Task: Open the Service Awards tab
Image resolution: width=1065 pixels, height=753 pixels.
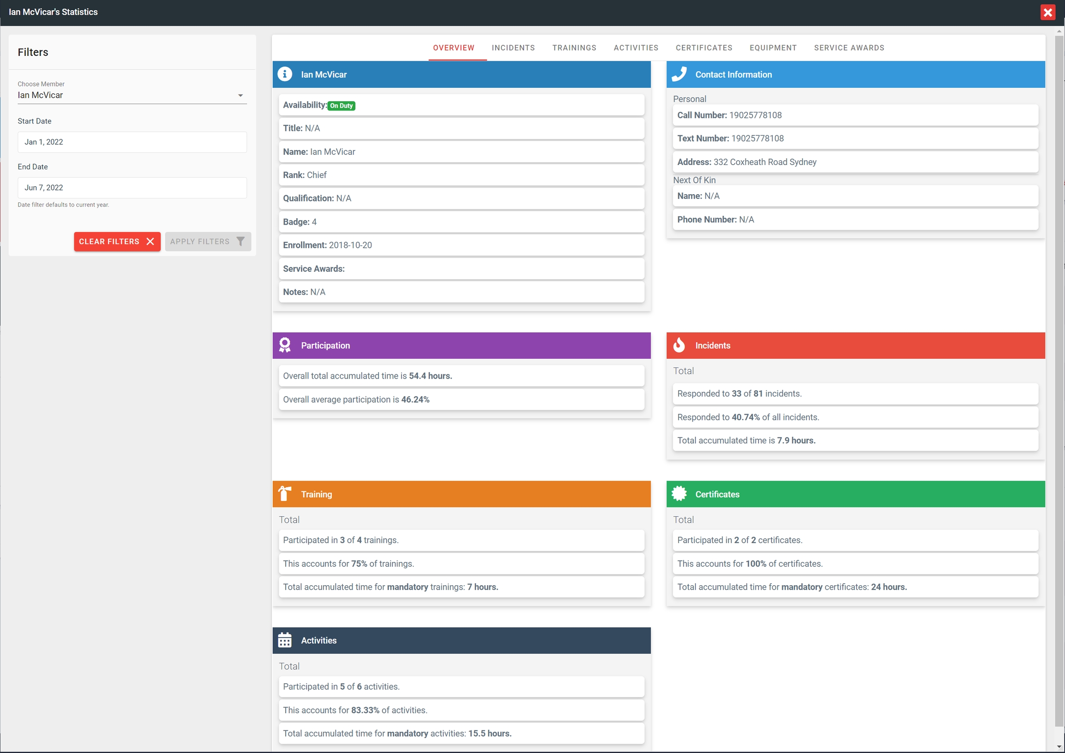Action: (x=849, y=48)
